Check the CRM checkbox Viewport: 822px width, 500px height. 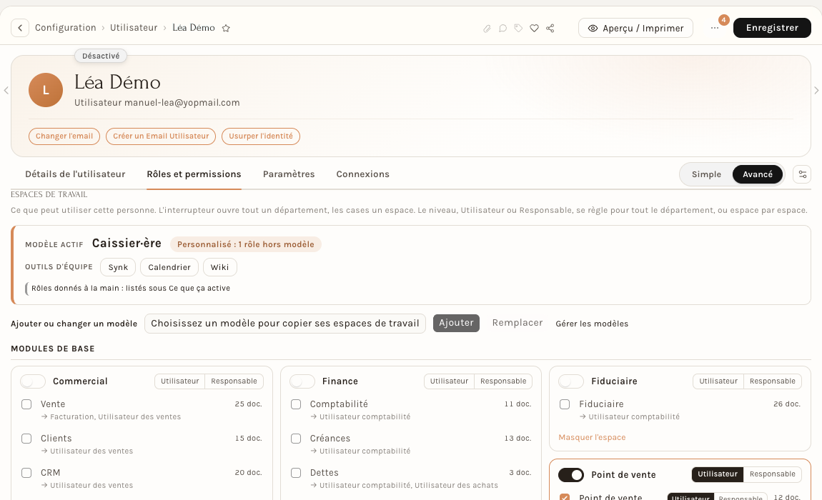[26, 473]
